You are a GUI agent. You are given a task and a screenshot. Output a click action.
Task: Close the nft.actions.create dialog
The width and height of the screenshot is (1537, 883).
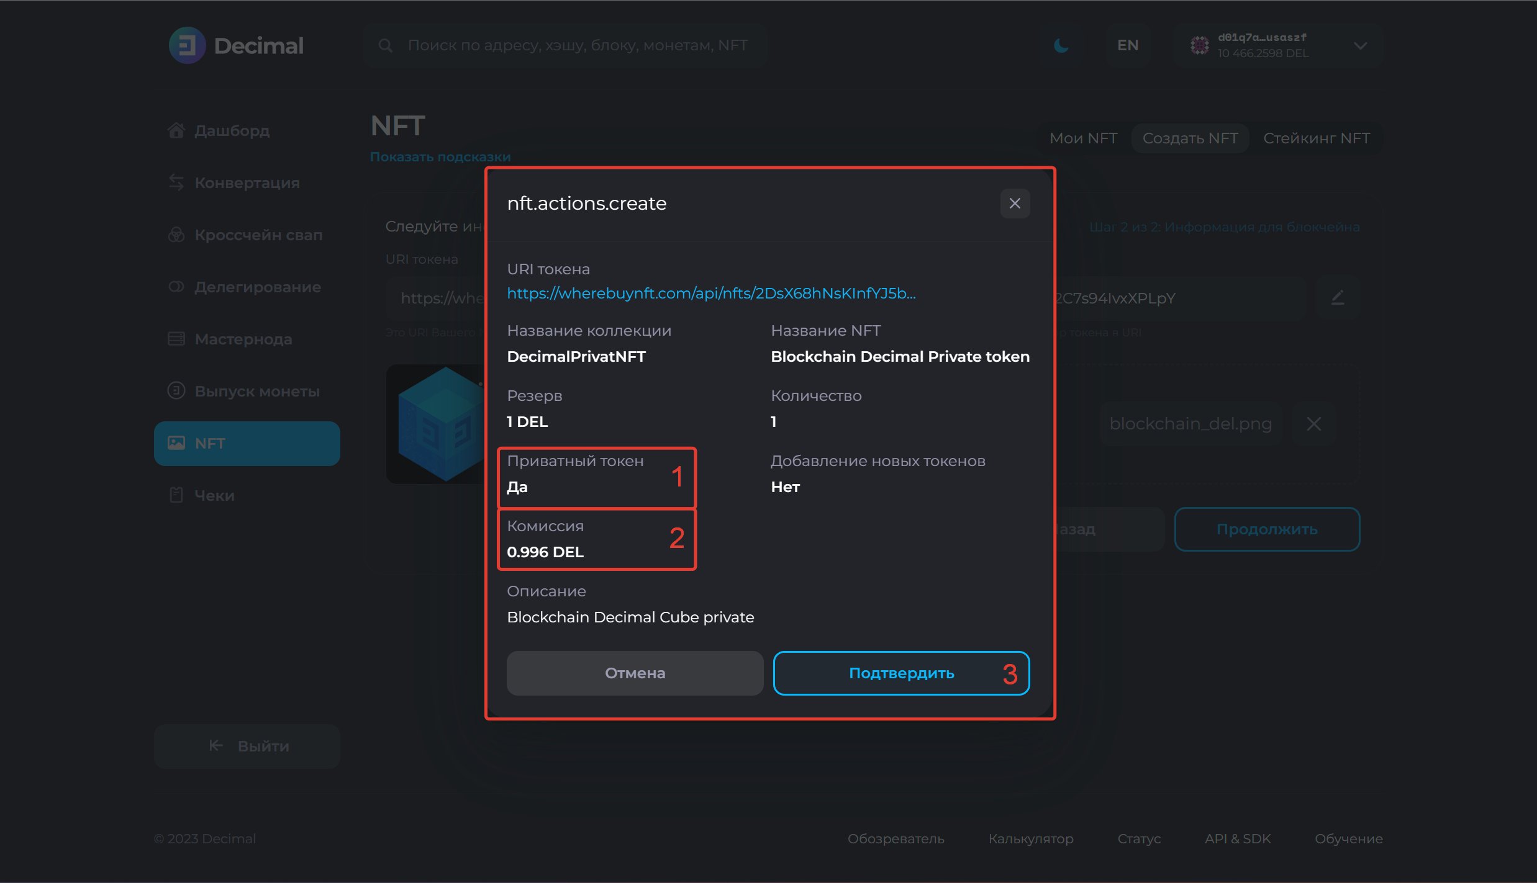pos(1015,204)
